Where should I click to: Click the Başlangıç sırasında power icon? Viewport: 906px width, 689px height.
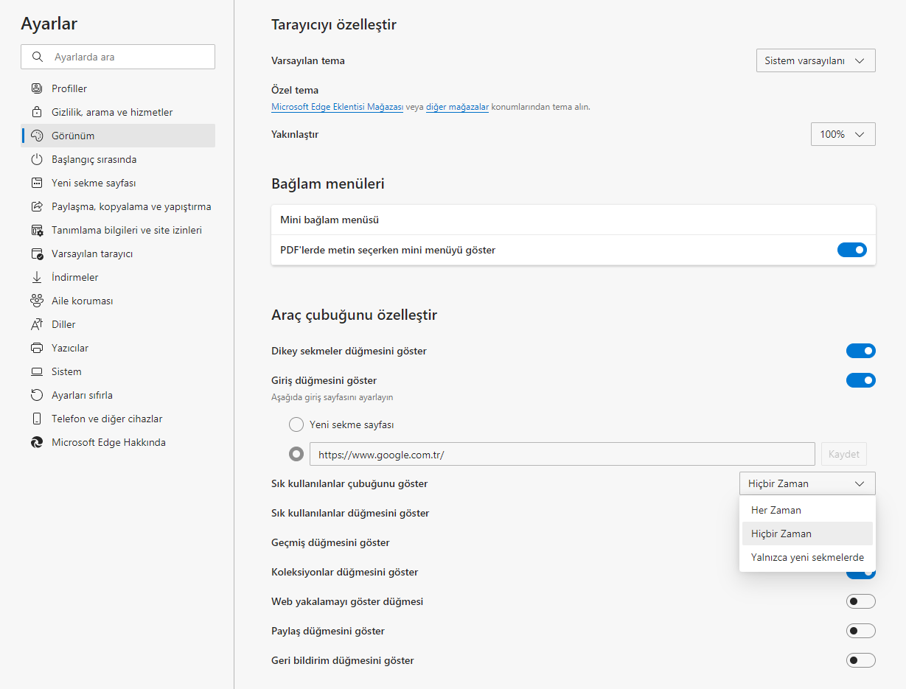coord(37,159)
